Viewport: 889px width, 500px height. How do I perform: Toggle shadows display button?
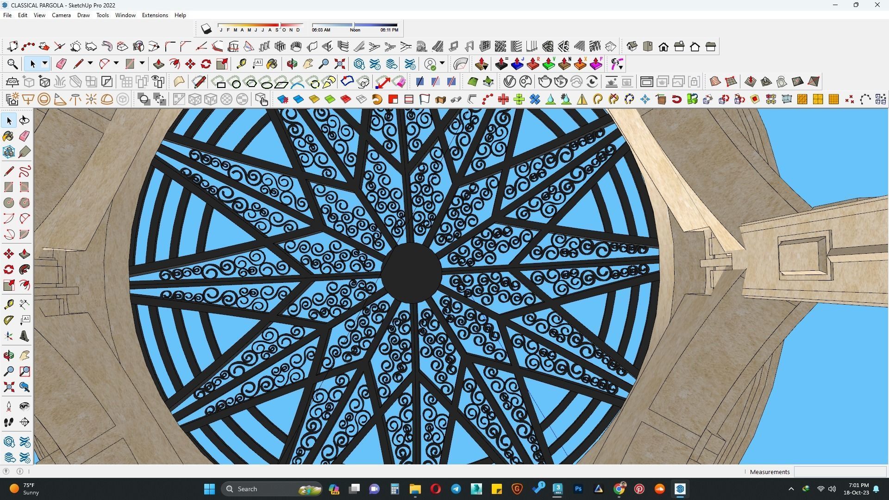pyautogui.click(x=206, y=29)
